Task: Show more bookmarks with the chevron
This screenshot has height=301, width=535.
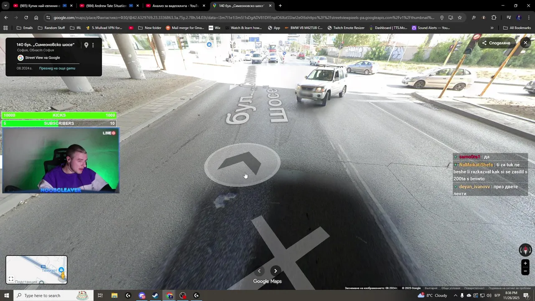Action: click(x=492, y=28)
